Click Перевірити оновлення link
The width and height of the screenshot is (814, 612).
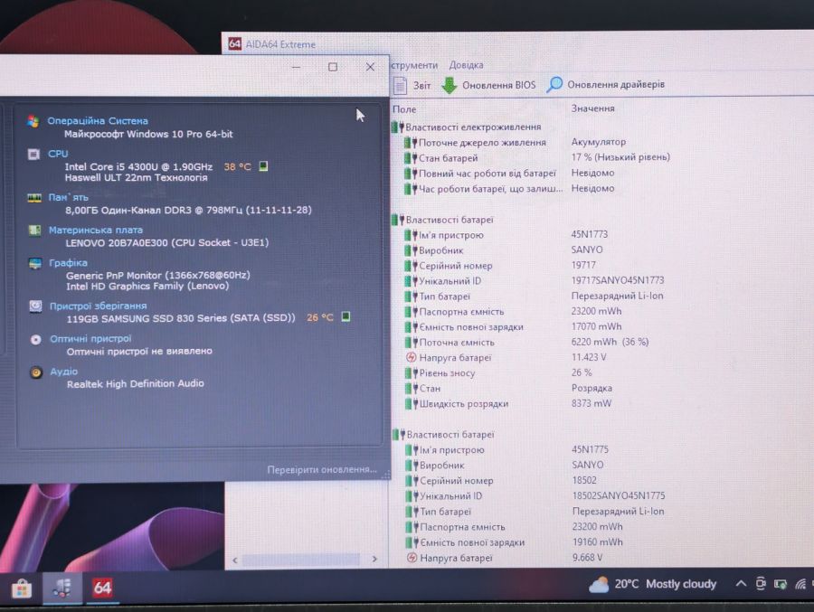pos(322,469)
